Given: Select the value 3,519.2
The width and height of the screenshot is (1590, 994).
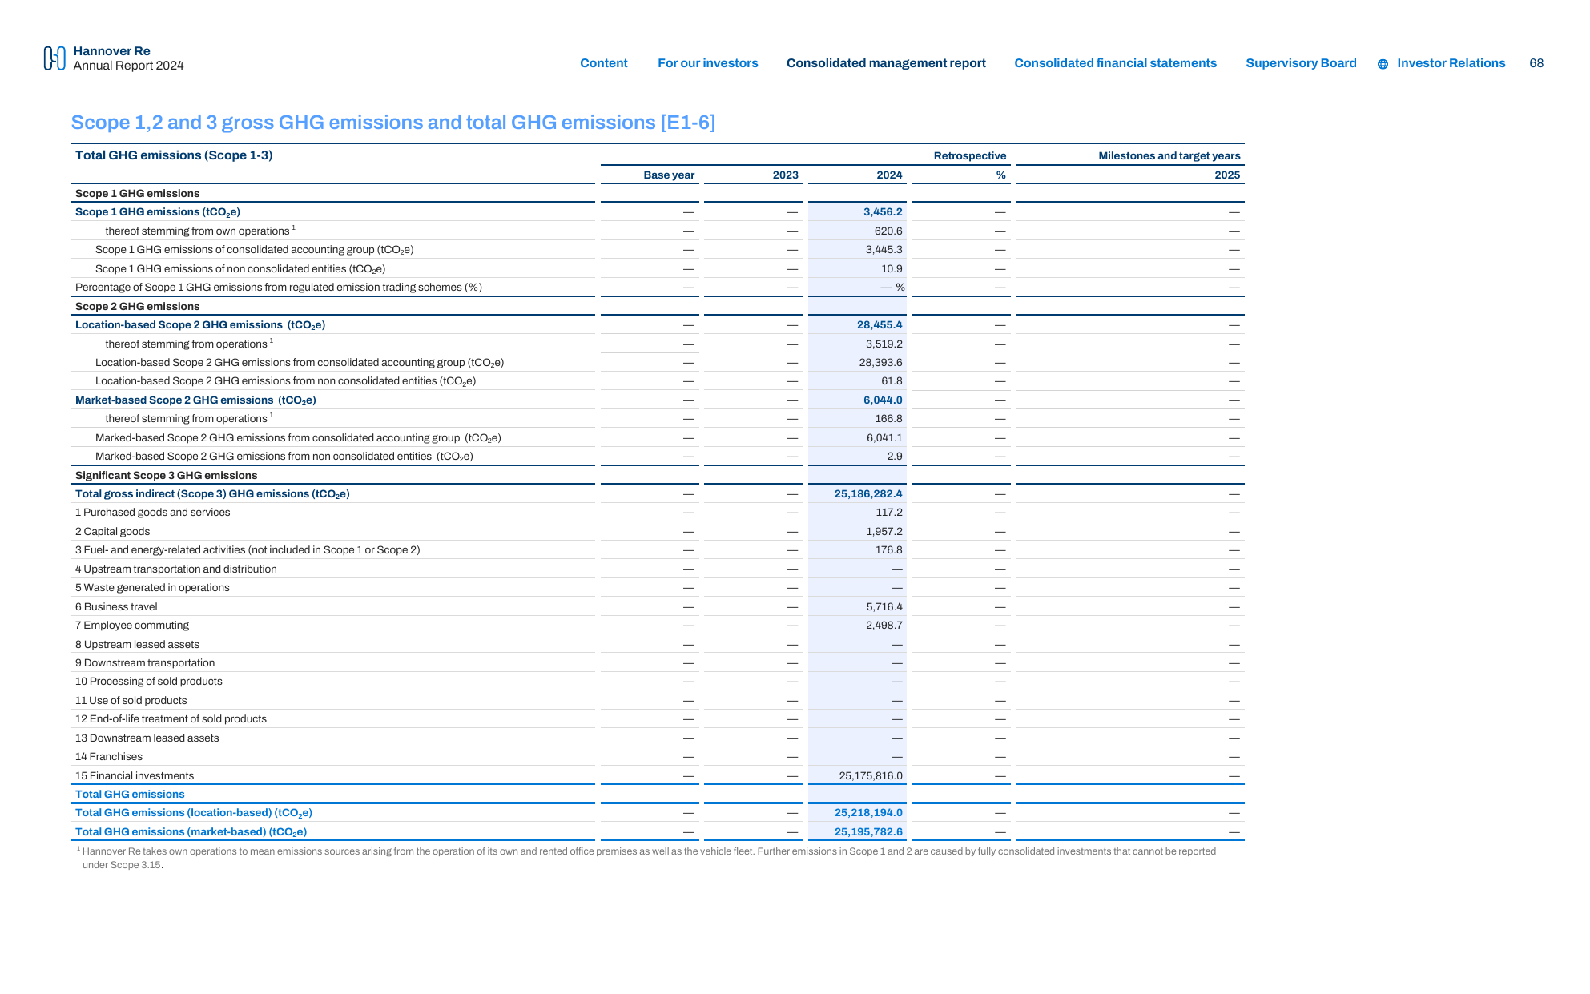Looking at the screenshot, I should 884,344.
